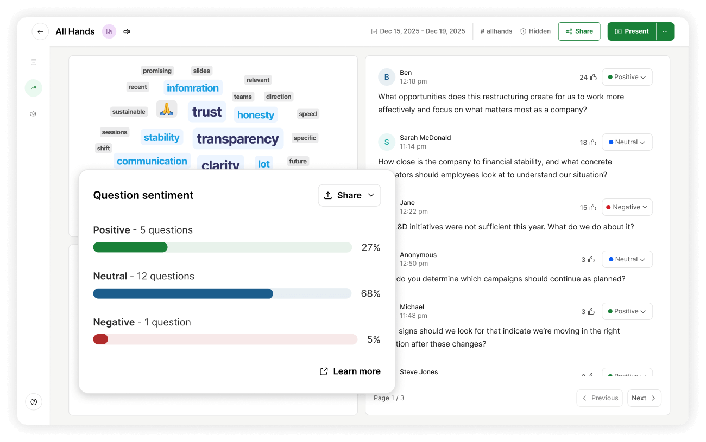Viewport: 706px width, 442px height.
Task: Click the purple organization building icon beside All Hands
Action: (x=109, y=31)
